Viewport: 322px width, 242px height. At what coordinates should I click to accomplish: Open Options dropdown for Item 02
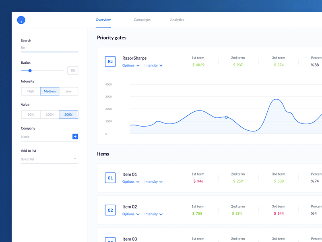click(x=131, y=214)
